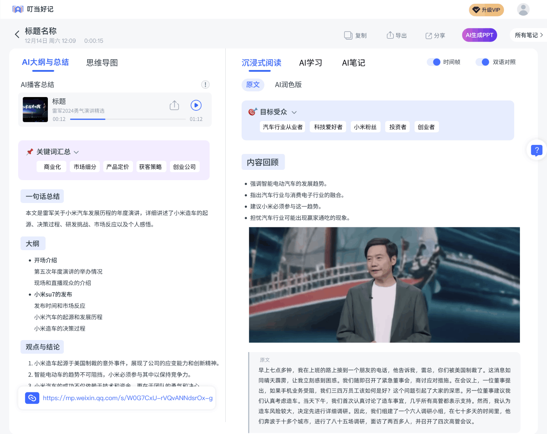
Task: Select the 创业者 audience tag
Action: click(426, 127)
